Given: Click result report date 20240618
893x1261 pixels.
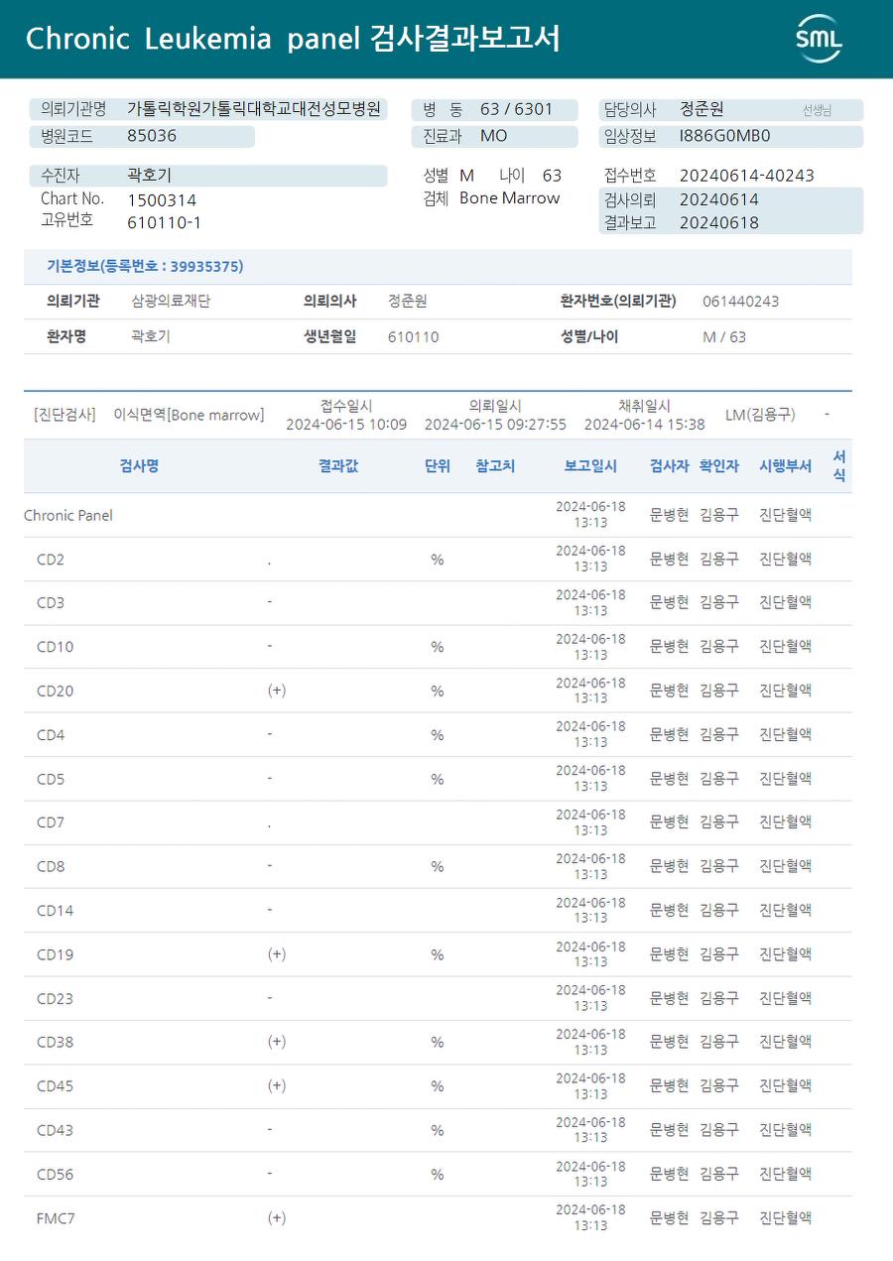Looking at the screenshot, I should click(718, 222).
